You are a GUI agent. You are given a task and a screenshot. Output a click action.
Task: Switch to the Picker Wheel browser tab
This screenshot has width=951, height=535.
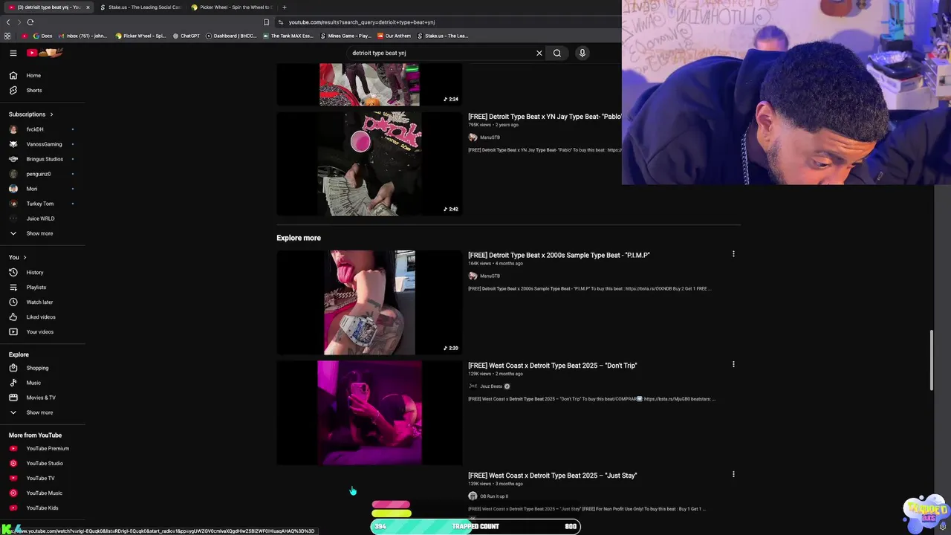click(x=231, y=7)
